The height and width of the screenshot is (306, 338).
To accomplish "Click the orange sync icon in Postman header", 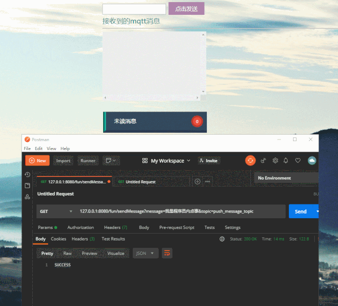I will pyautogui.click(x=250, y=161).
